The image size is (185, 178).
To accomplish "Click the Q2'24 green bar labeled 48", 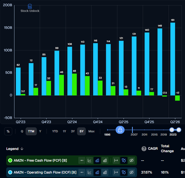I will click(75, 85).
